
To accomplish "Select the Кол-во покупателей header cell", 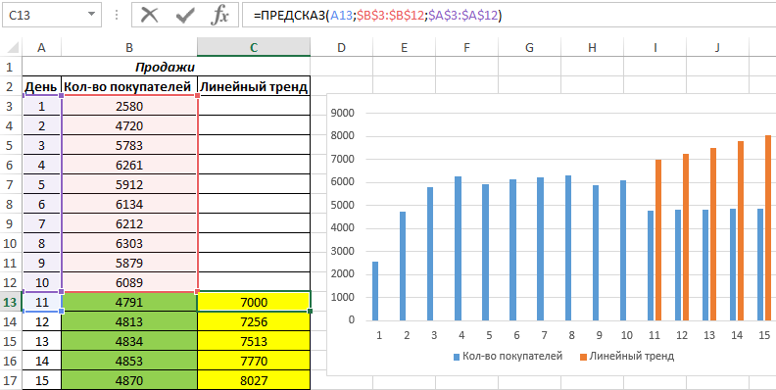I will tap(129, 86).
